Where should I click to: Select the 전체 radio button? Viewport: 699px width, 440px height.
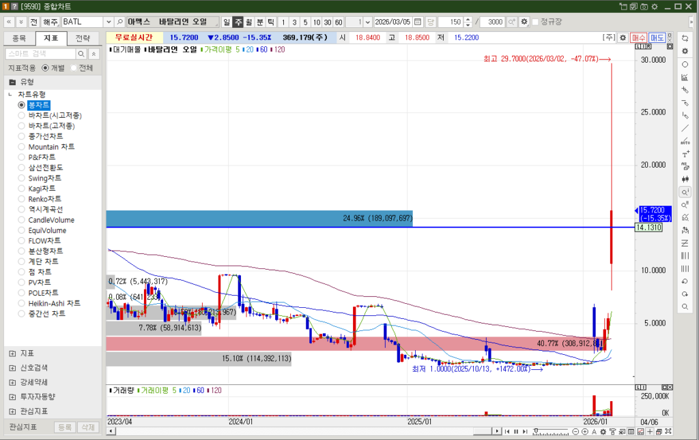[73, 68]
